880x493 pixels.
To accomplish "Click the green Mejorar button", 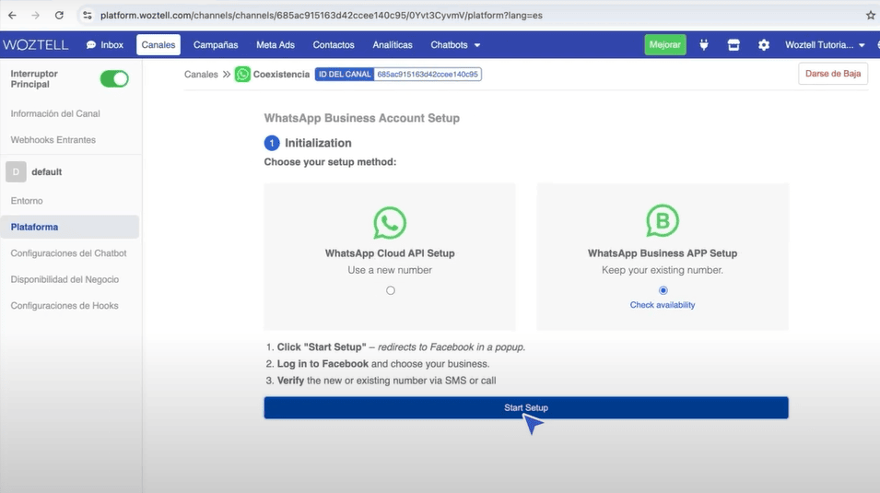I will (x=665, y=45).
